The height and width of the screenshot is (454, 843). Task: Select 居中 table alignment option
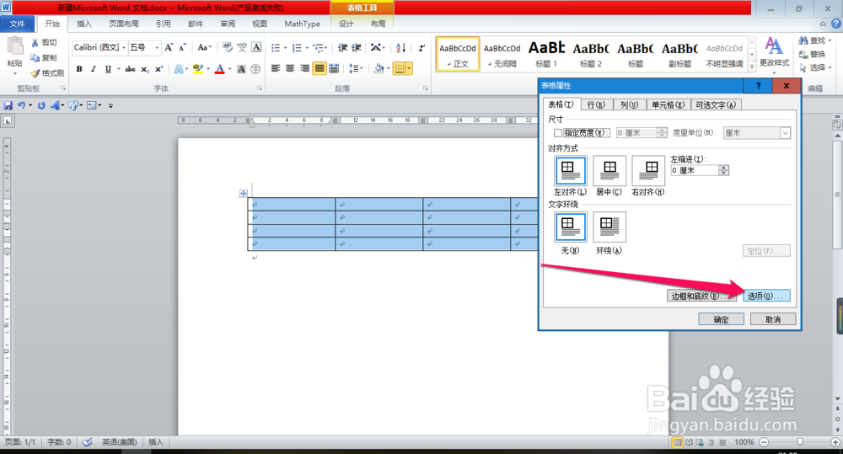point(609,170)
